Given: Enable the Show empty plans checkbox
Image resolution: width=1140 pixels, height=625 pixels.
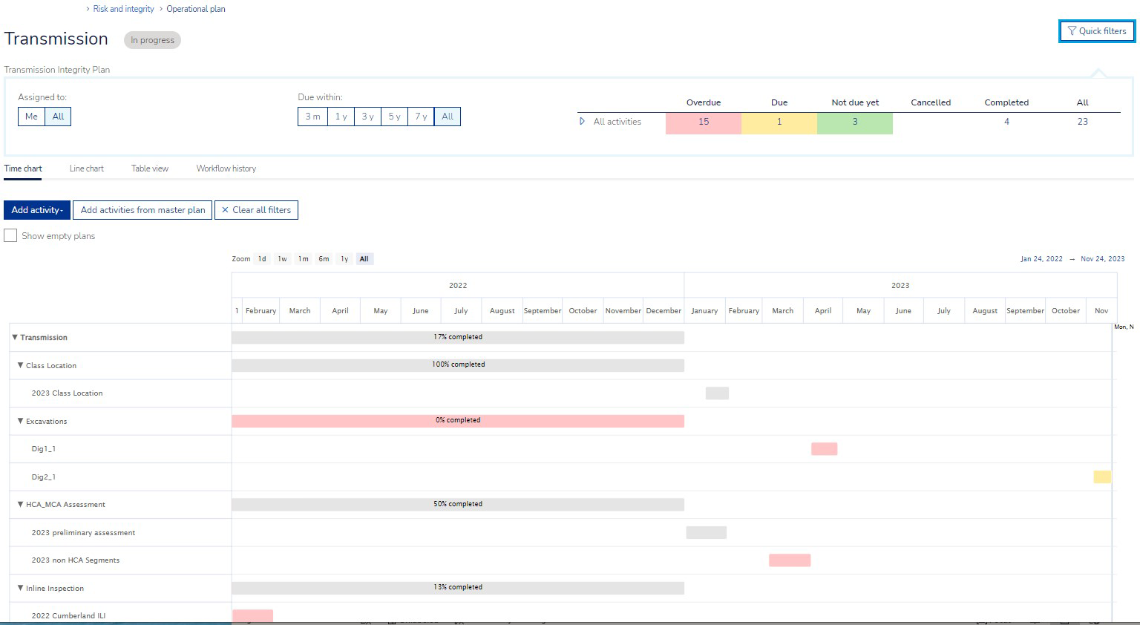Looking at the screenshot, I should coord(10,235).
